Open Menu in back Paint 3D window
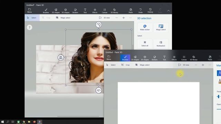 [29, 11]
